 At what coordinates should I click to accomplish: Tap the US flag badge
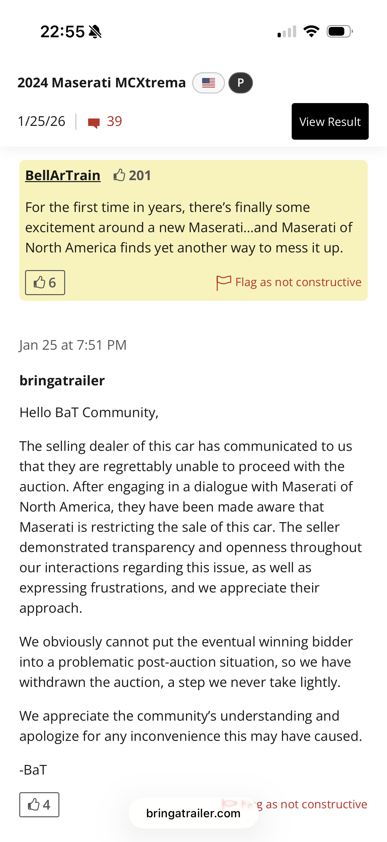pyautogui.click(x=208, y=83)
